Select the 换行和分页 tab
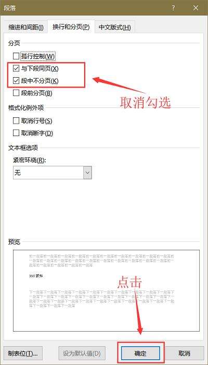208x365 pixels. click(71, 27)
